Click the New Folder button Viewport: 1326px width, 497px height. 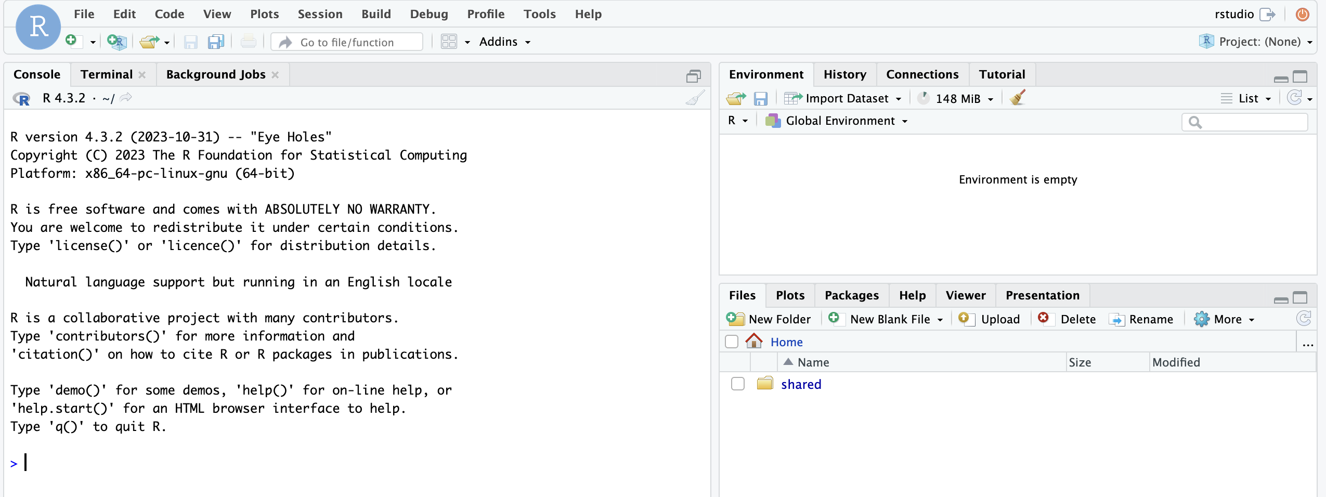point(769,319)
